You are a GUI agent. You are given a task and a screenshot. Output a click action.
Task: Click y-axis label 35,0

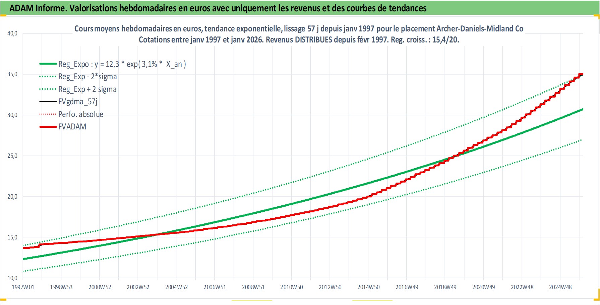coord(12,74)
